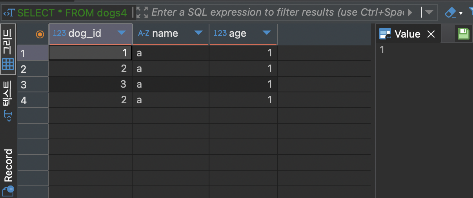Click the orange circle grid corner icon

(x=40, y=34)
